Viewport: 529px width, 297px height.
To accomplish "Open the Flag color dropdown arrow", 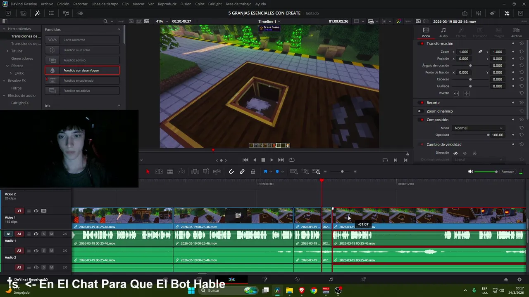I will click(271, 172).
